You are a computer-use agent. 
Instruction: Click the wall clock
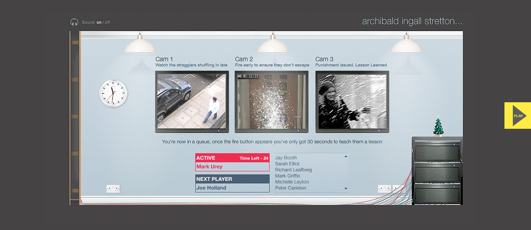coord(113,93)
